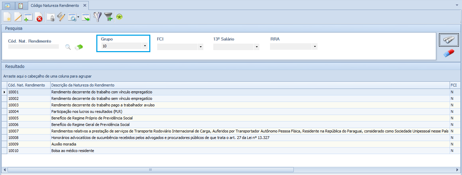Click the FCI column header in results
The height and width of the screenshot is (175, 462).
455,85
